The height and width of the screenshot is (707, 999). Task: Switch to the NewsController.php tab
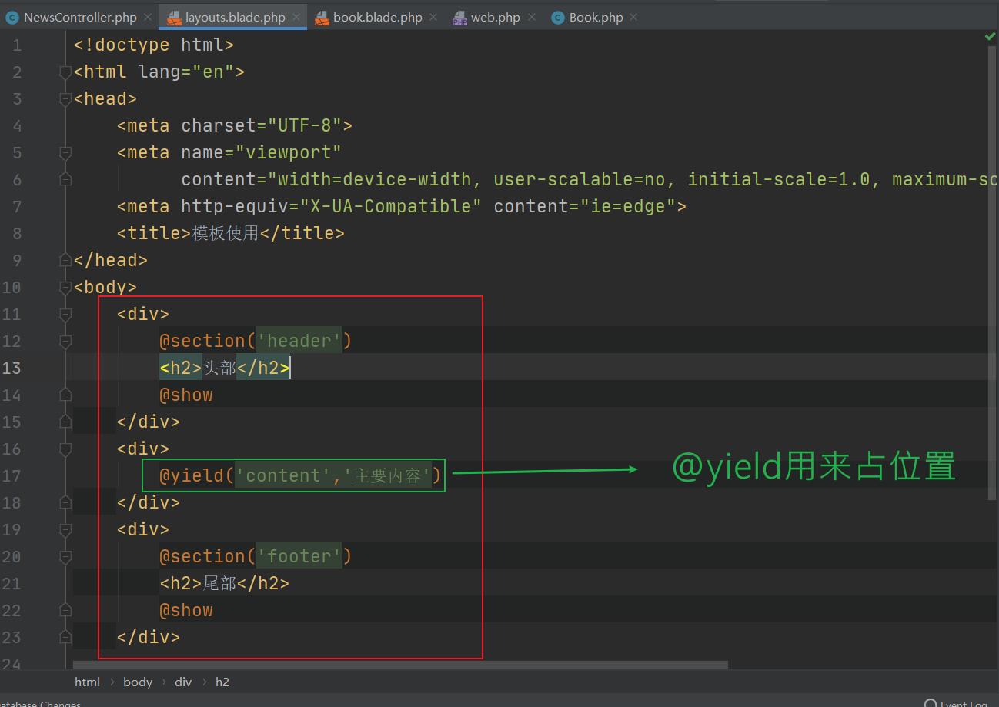(80, 17)
